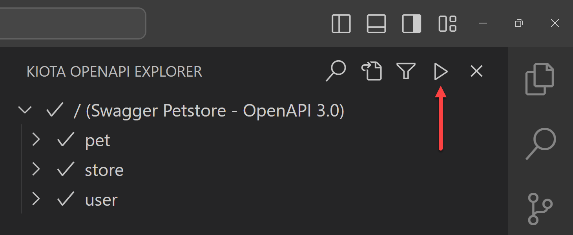
Task: Click the Kiota OpenAPI Explorer header
Action: pyautogui.click(x=114, y=72)
